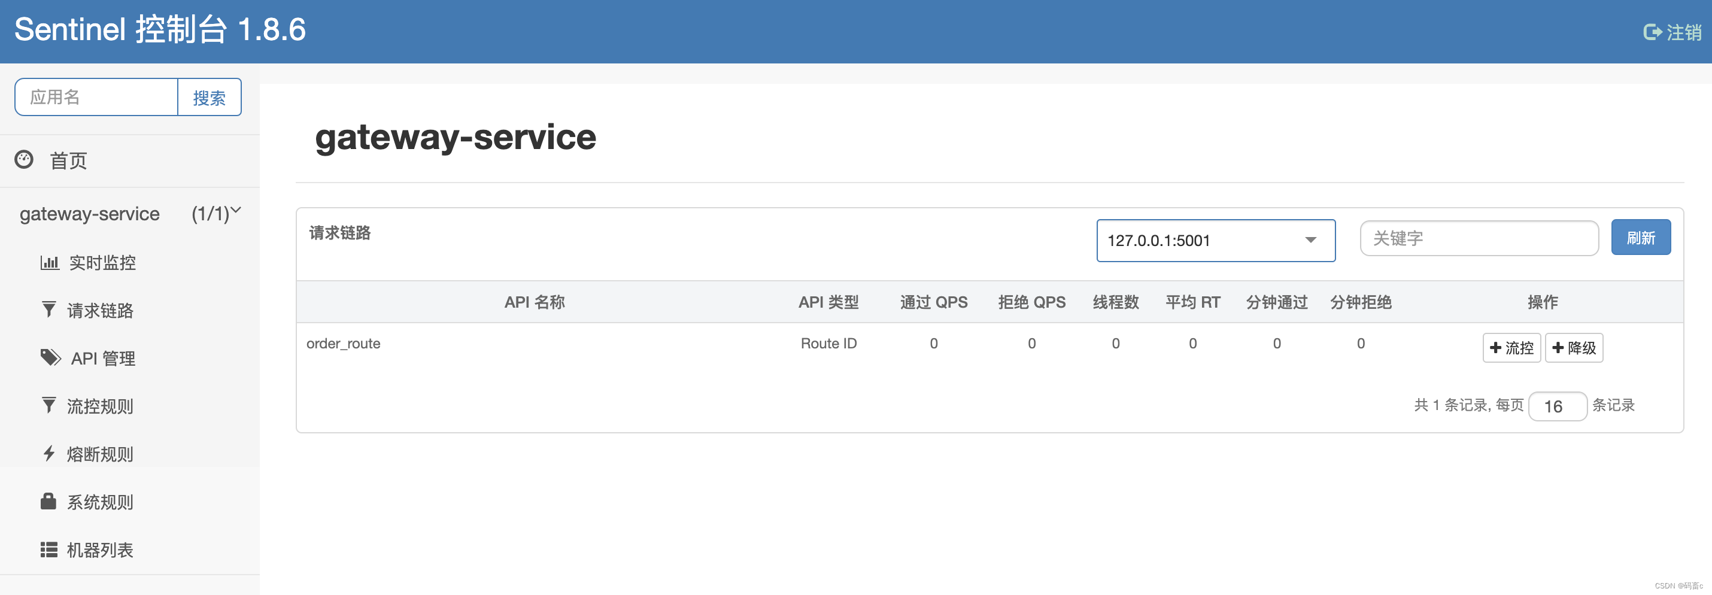The width and height of the screenshot is (1712, 595).
Task: Click the gateway-service page heading
Action: click(x=456, y=137)
